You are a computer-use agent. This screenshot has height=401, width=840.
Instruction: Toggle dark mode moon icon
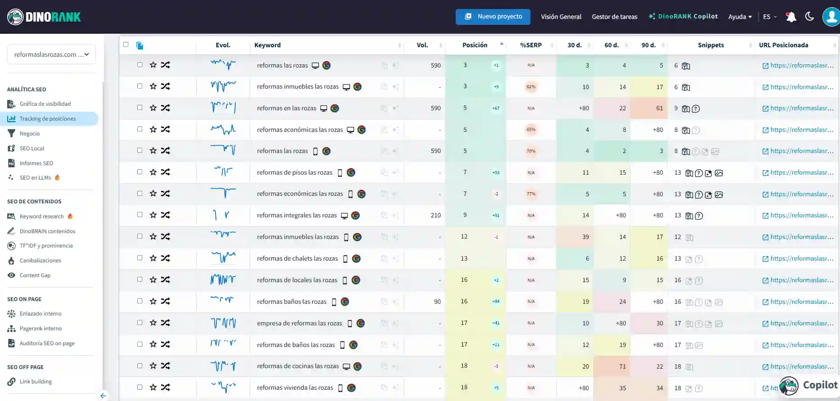click(x=809, y=17)
